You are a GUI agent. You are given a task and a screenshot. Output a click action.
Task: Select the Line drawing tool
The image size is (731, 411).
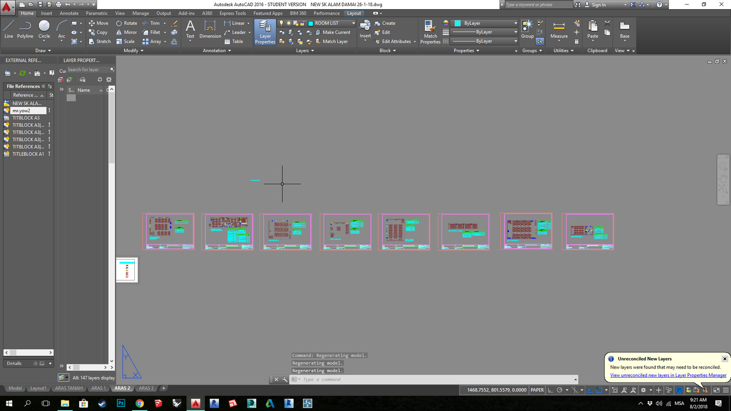coord(9,29)
